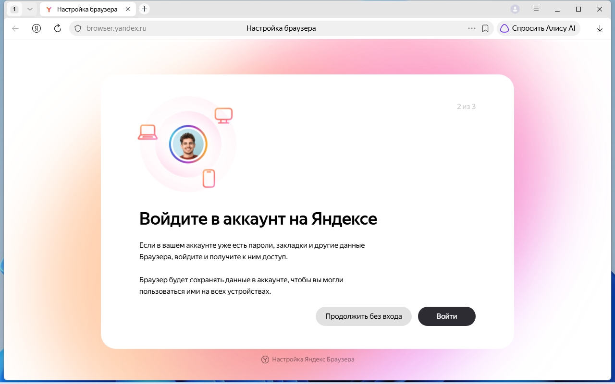Click the Войдите в аккаунт на Яндексе heading
The image size is (615, 384).
[258, 219]
